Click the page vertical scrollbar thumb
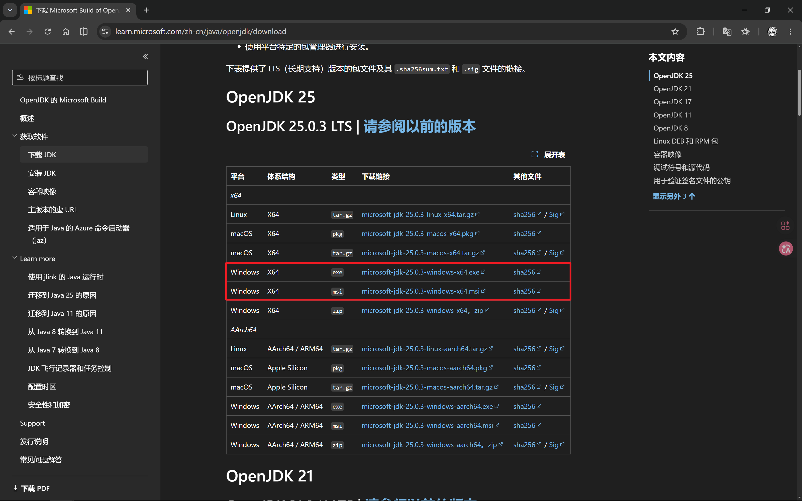802x501 pixels. [799, 92]
